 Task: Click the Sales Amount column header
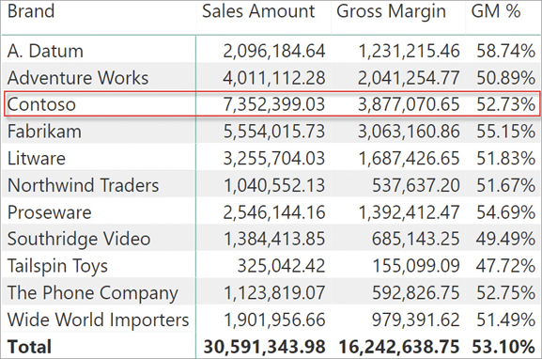(258, 11)
